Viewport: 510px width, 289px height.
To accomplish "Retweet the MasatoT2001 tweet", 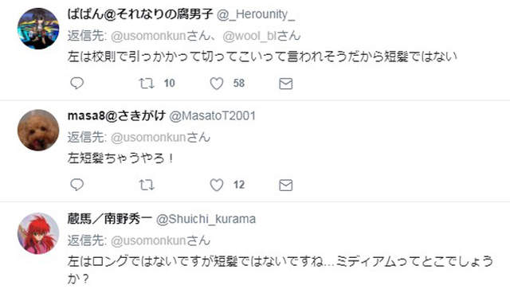I will [147, 185].
